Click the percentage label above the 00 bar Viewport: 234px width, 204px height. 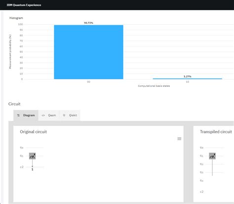click(x=88, y=23)
